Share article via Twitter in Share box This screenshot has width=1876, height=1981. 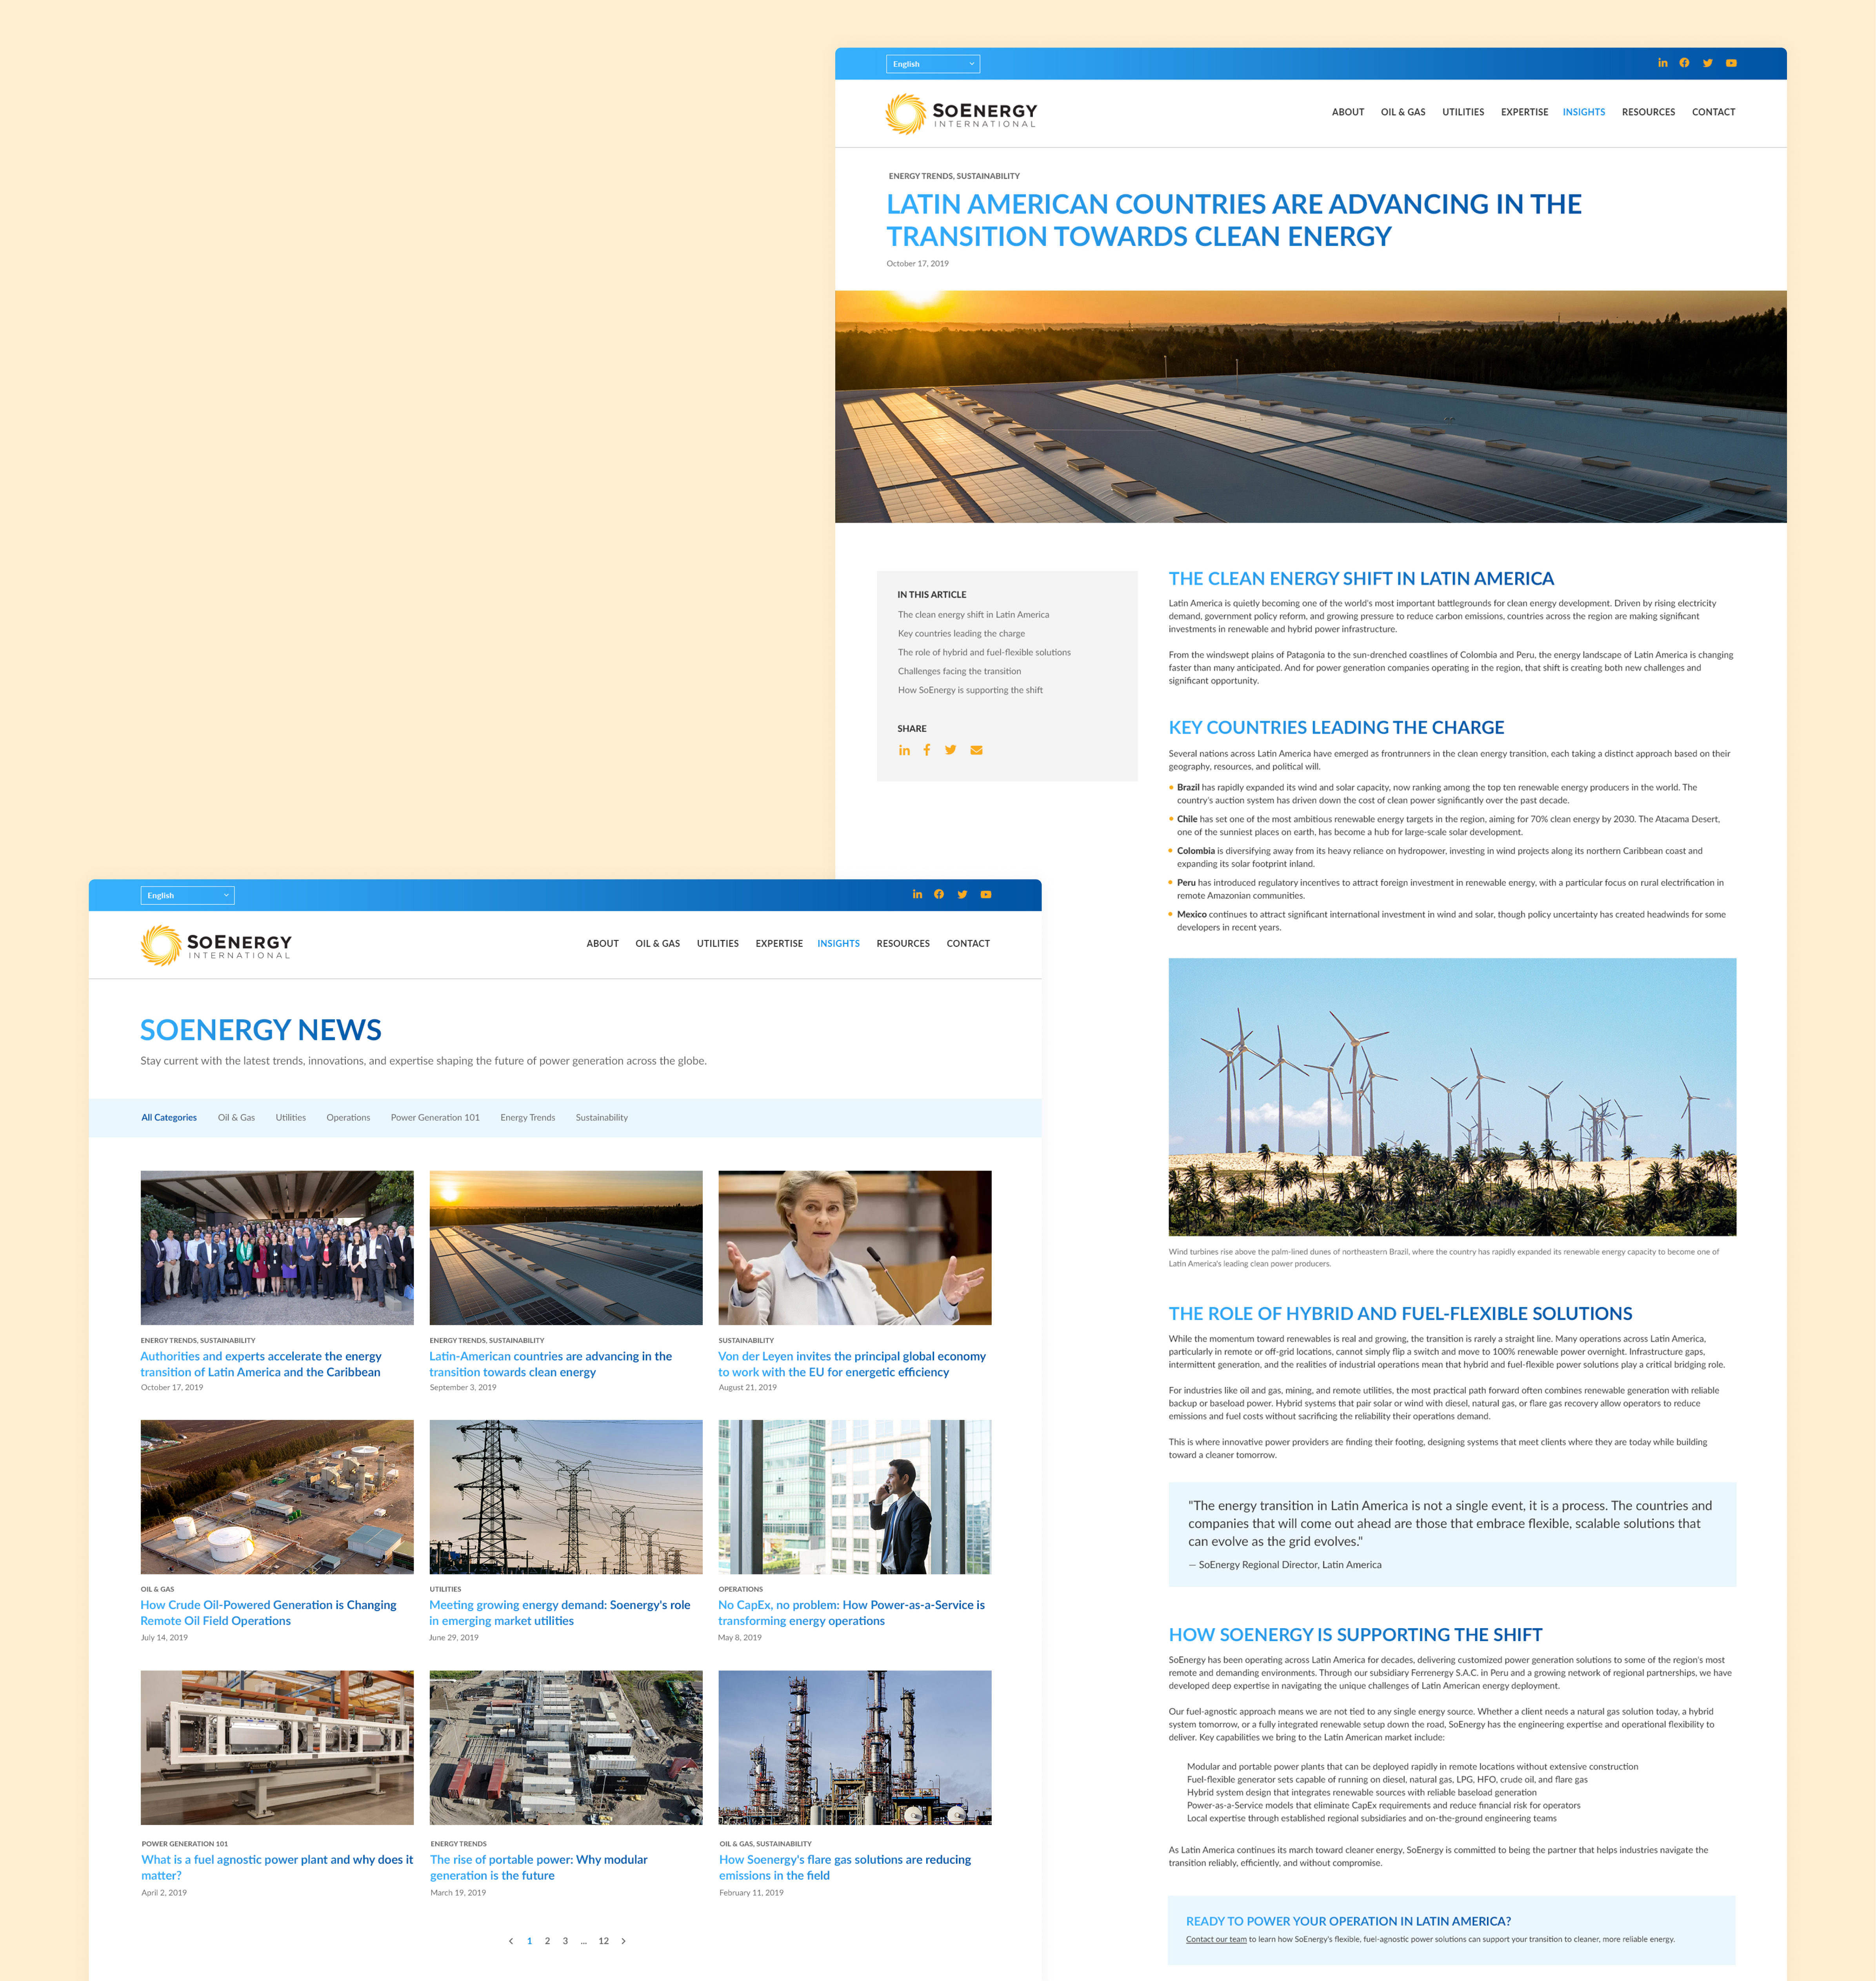(950, 750)
